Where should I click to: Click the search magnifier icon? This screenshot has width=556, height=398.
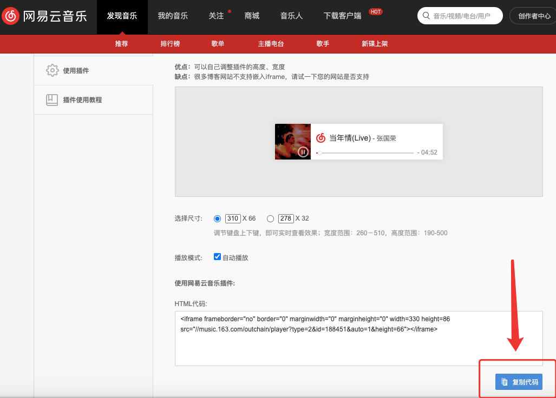pos(426,16)
